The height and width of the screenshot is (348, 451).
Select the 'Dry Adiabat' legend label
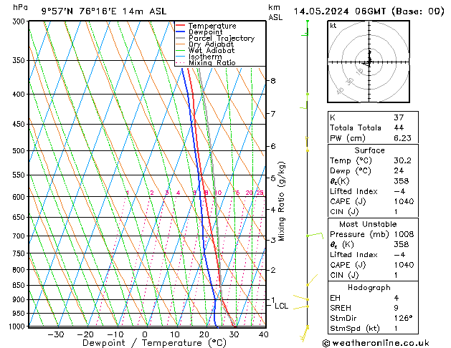211,44
